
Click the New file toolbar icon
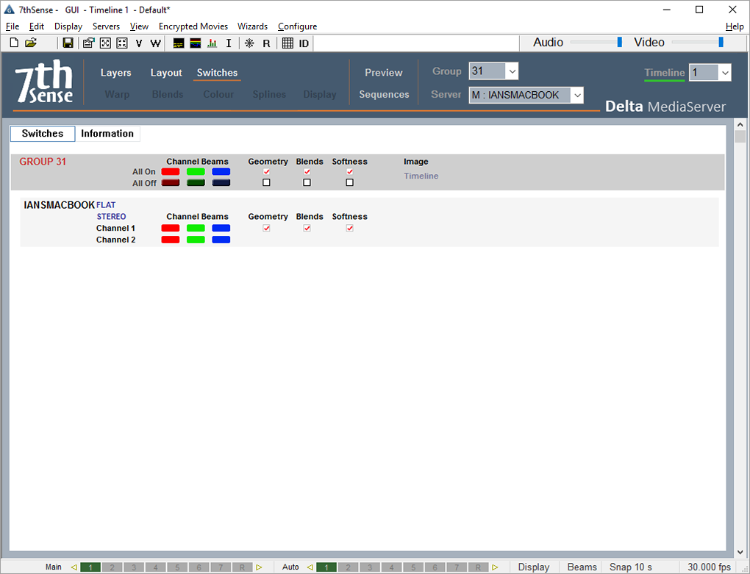[x=15, y=43]
